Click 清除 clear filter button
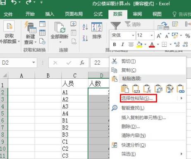The height and width of the screenshot is (159, 191). pos(133,24)
